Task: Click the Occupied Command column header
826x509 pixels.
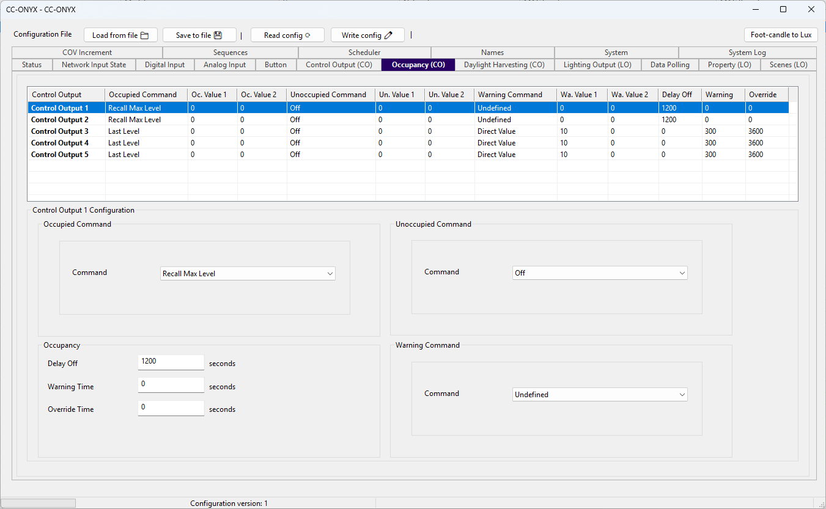Action: 147,95
